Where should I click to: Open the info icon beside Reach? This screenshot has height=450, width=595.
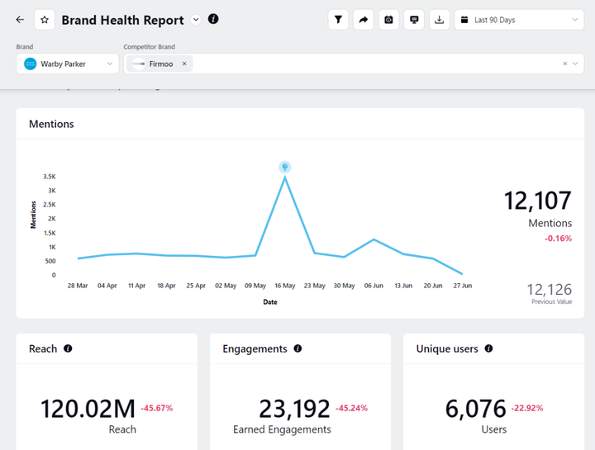pyautogui.click(x=68, y=348)
